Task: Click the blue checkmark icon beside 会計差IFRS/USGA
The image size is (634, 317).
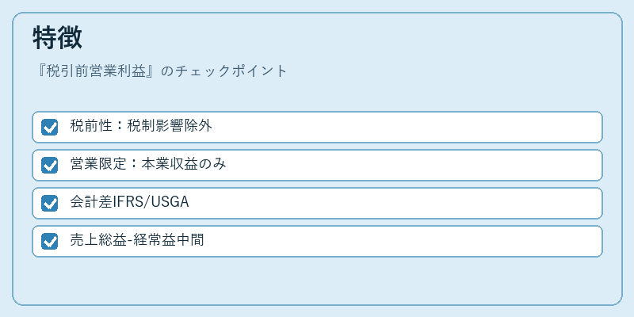Action: point(49,204)
